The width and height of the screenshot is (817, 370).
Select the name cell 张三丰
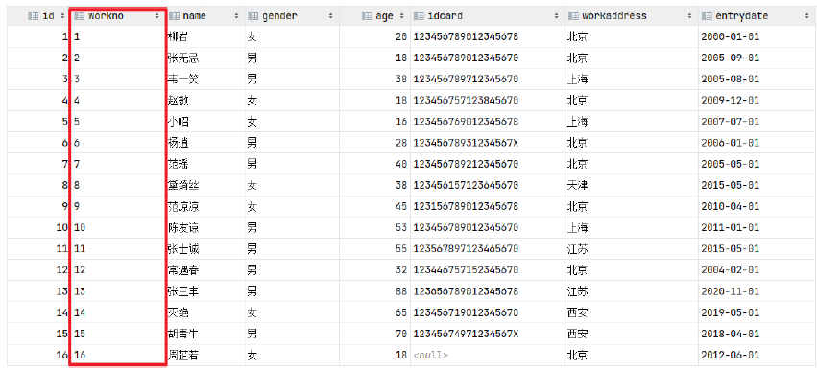(x=205, y=292)
